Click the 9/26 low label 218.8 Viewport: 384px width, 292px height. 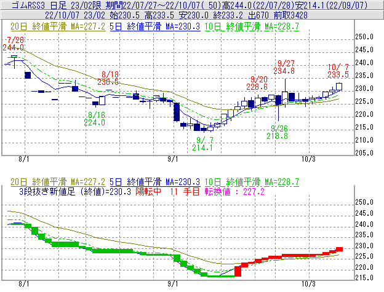(x=277, y=136)
